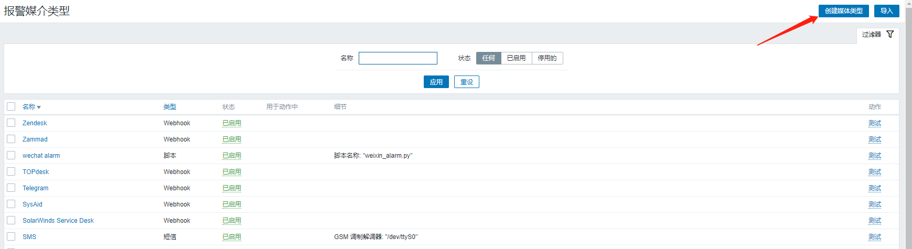Check the SMS row checkbox
Viewport: 912px width, 249px height.
(11, 236)
